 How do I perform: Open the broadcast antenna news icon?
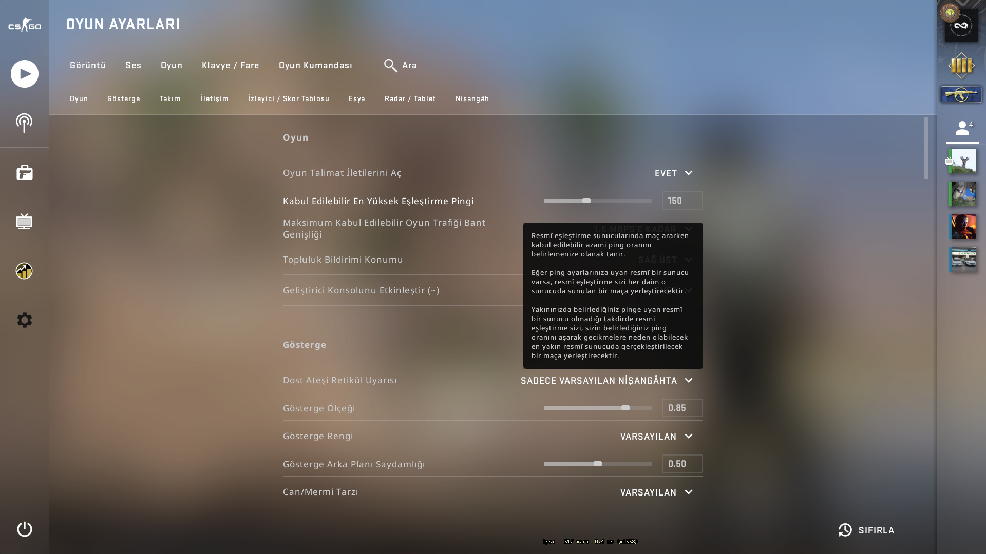pyautogui.click(x=24, y=123)
